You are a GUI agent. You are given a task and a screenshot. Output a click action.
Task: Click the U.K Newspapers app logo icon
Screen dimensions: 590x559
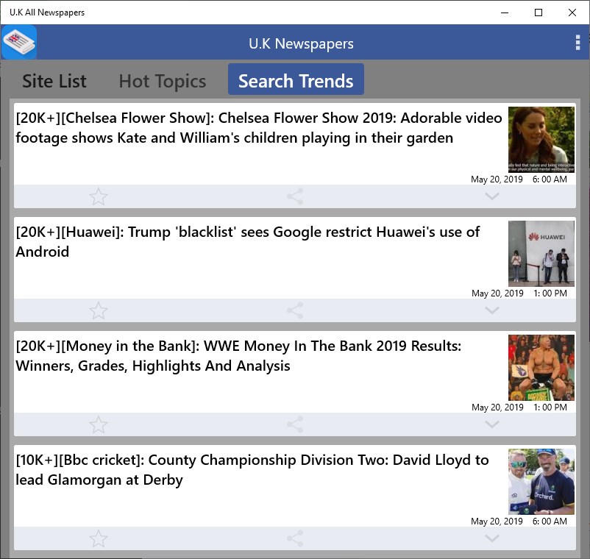coord(19,42)
